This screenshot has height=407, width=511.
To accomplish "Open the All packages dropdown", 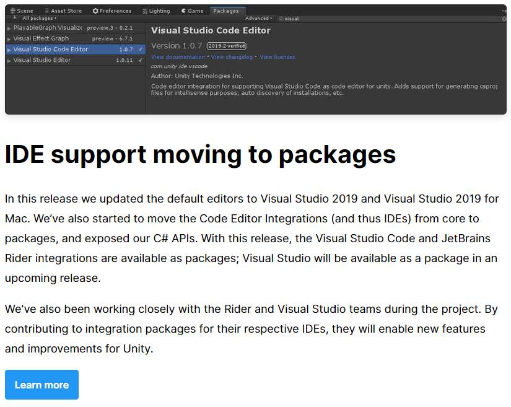I will click(x=40, y=18).
